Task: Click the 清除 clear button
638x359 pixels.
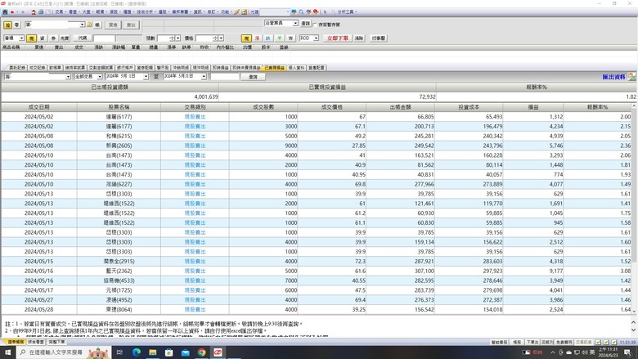Action: [358, 38]
